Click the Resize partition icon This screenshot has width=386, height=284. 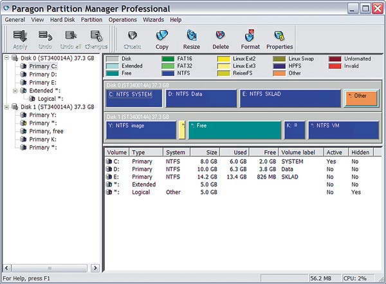click(191, 35)
